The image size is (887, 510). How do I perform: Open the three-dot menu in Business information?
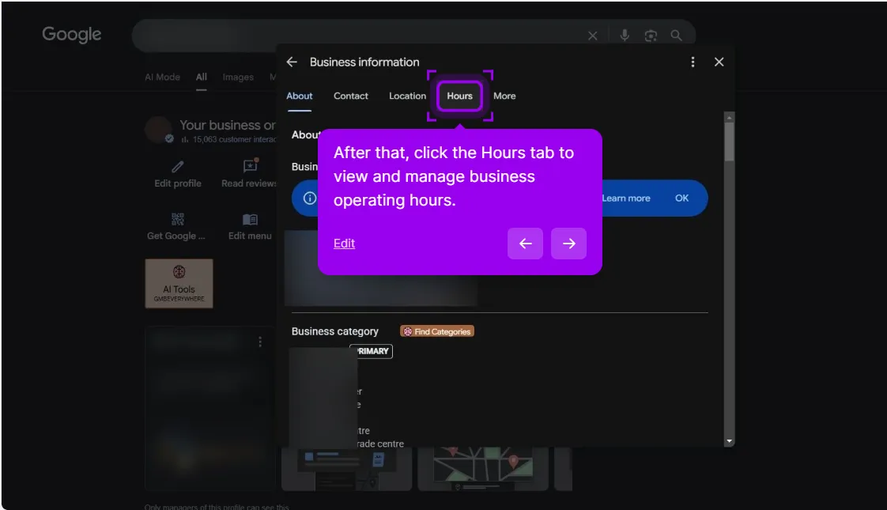[693, 62]
